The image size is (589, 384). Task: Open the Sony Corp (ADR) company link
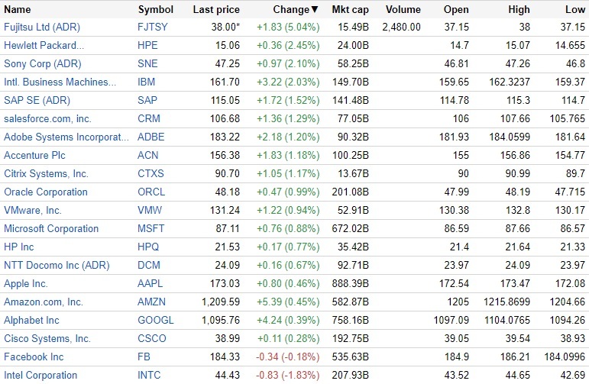click(x=42, y=63)
